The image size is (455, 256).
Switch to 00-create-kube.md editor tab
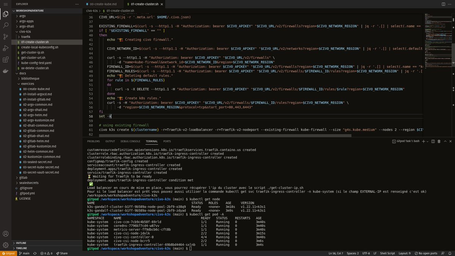[104, 4]
